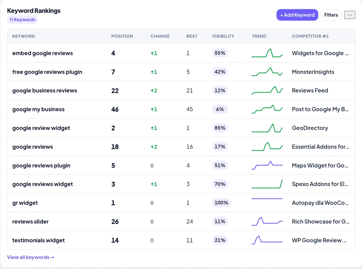Click the 11% visibility badge

pyautogui.click(x=220, y=221)
